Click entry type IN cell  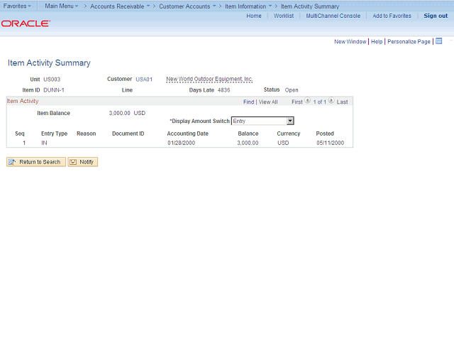coord(44,143)
